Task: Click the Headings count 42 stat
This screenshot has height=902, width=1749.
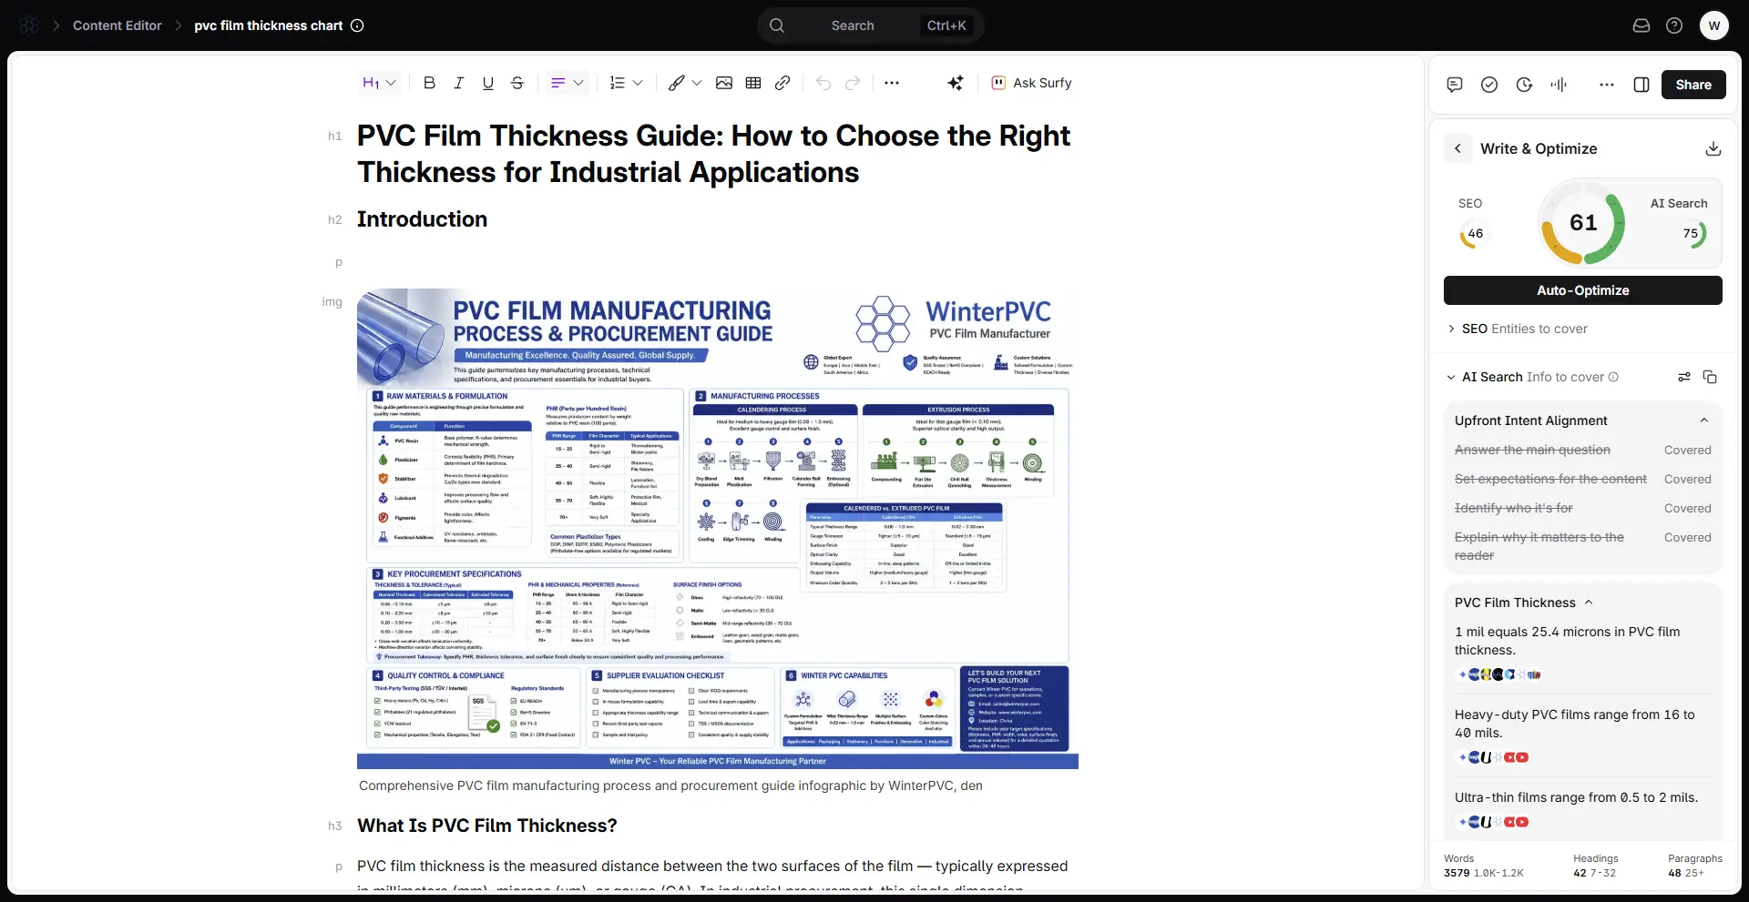Action: click(x=1596, y=866)
